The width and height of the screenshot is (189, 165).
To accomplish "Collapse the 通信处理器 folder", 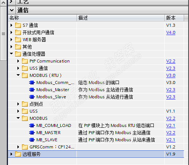I will click(x=11, y=53).
